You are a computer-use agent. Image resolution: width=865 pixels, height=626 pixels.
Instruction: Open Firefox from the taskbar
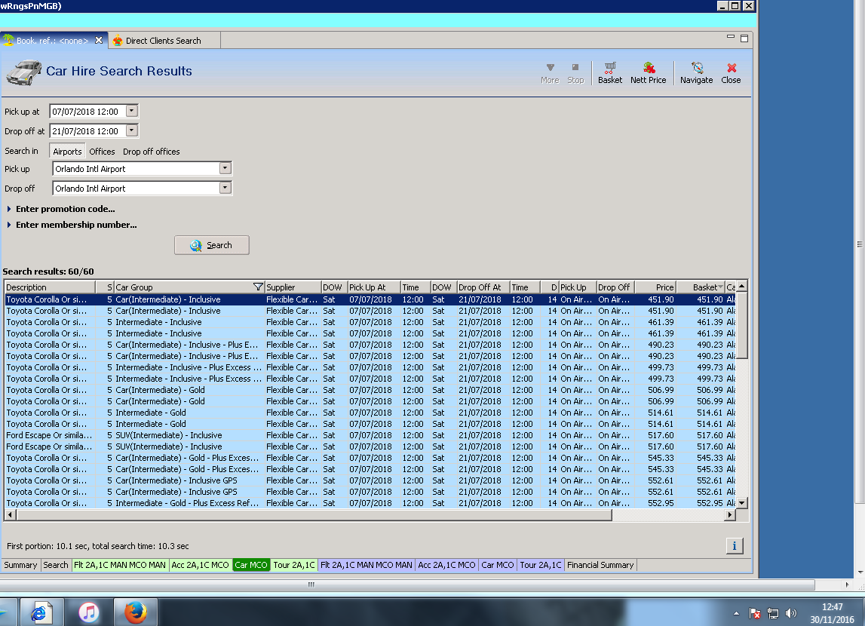135,612
